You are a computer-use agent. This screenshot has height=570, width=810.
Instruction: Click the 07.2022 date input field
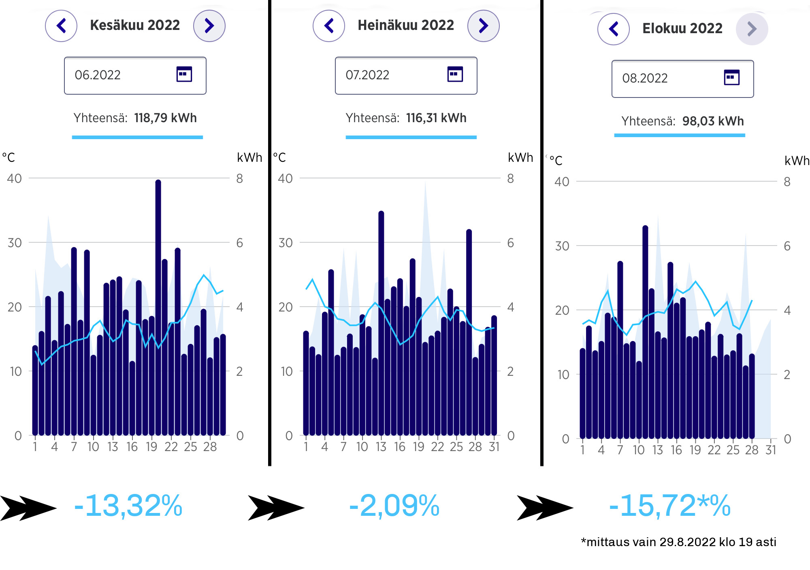pyautogui.click(x=406, y=76)
